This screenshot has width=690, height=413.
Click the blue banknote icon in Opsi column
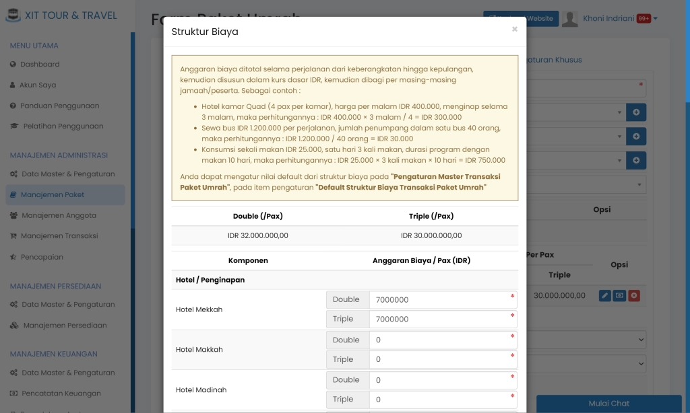pyautogui.click(x=619, y=295)
